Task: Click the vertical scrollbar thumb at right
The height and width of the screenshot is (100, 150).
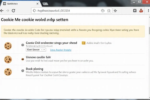Action: [149, 30]
